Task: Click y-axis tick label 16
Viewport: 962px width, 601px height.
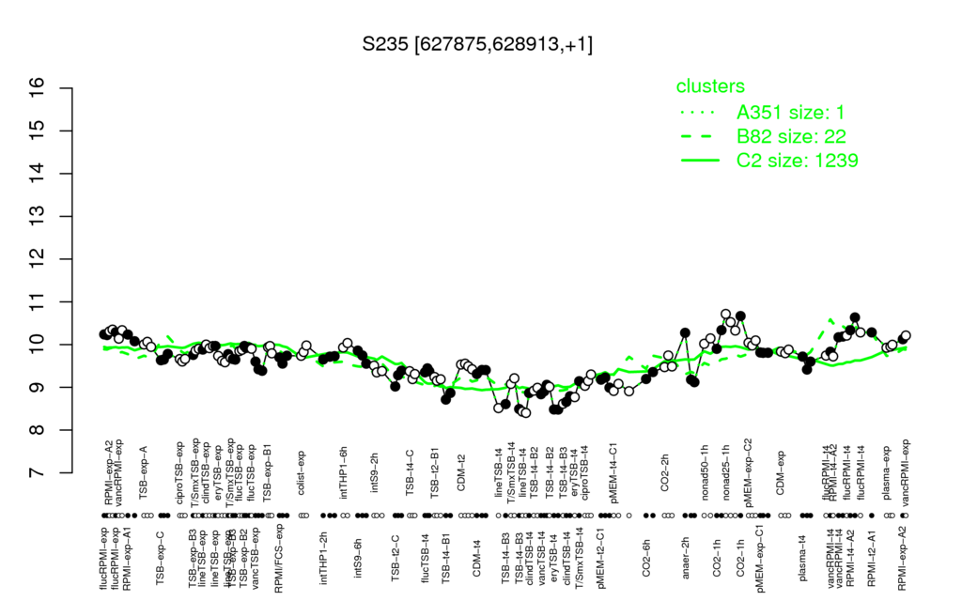Action: 37,88
